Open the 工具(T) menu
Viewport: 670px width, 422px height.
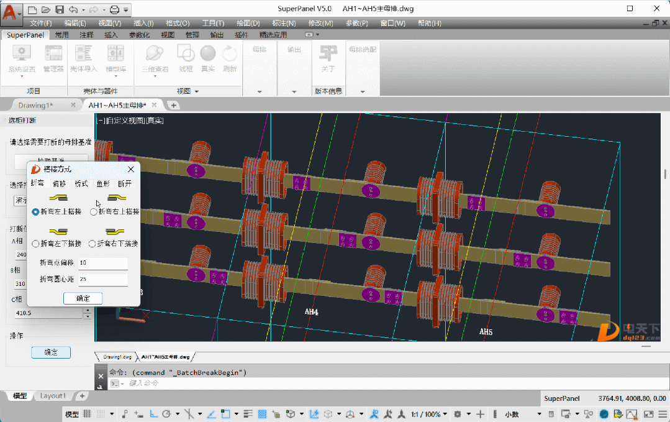tap(213, 23)
